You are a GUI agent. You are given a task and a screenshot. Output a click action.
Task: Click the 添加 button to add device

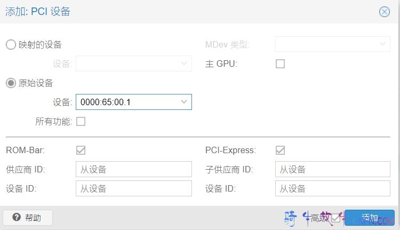click(x=370, y=218)
